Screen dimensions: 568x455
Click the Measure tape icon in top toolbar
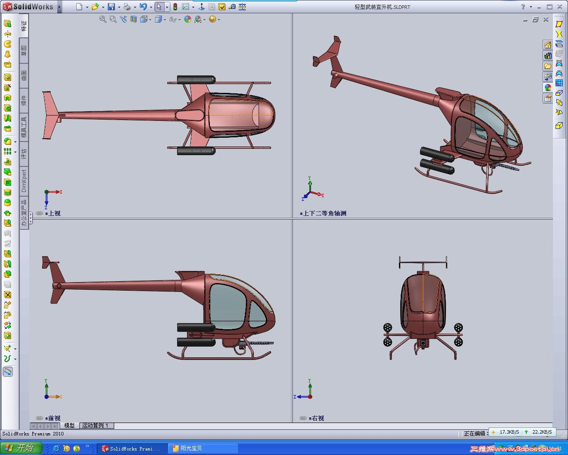(x=232, y=7)
